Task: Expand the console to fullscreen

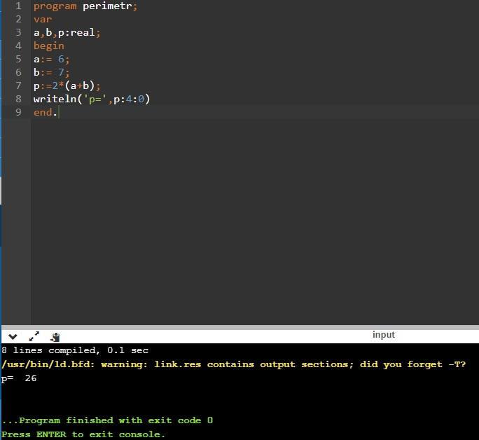Action: 34,336
